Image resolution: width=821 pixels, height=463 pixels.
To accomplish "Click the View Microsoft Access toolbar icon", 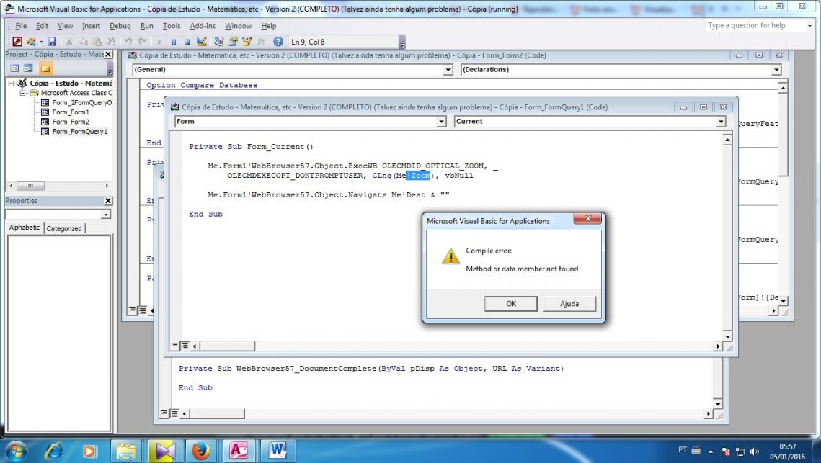I will pyautogui.click(x=17, y=41).
